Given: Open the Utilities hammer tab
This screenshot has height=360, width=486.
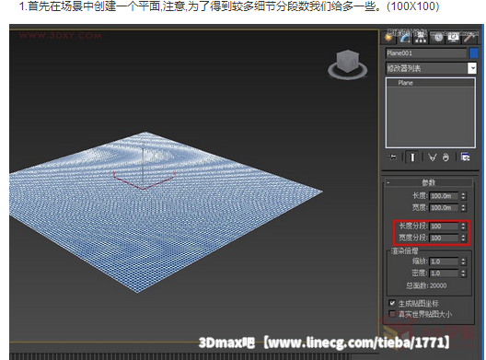Looking at the screenshot, I should click(469, 38).
